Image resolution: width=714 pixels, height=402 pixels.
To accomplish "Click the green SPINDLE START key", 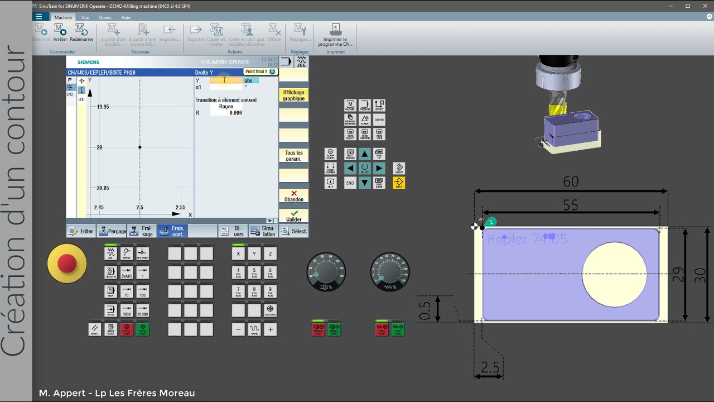I will (x=334, y=329).
